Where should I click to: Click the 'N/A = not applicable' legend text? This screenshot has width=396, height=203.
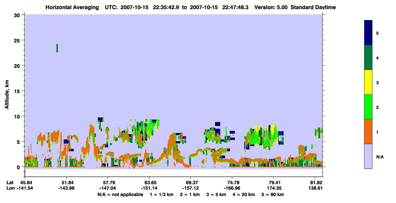pyautogui.click(x=120, y=194)
